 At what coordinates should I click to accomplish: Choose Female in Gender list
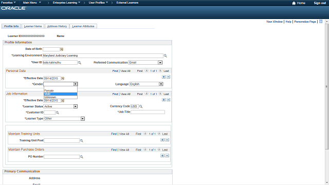[x=61, y=91]
